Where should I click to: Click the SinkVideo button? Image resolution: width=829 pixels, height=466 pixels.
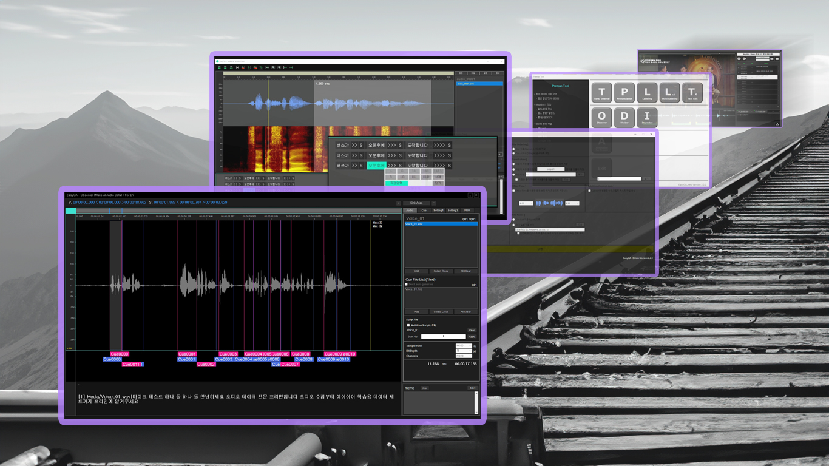pos(416,203)
